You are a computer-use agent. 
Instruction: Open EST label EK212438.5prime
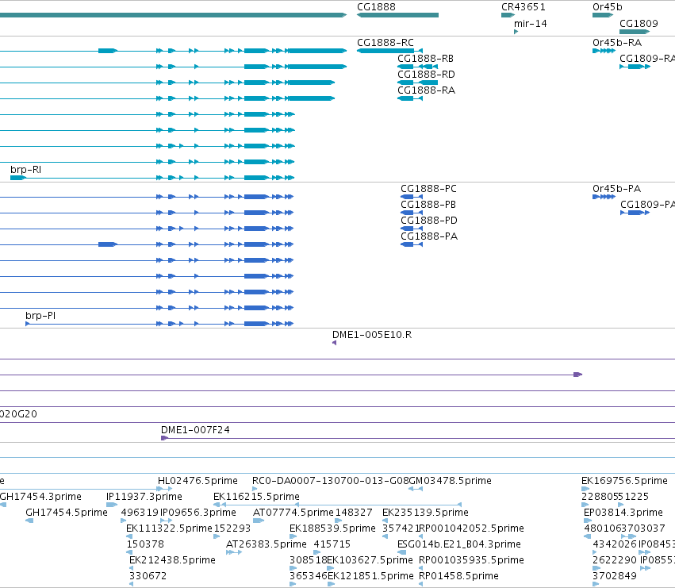172,560
